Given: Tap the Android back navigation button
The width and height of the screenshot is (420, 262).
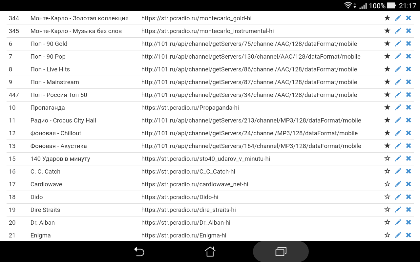Looking at the screenshot, I should tap(139, 252).
